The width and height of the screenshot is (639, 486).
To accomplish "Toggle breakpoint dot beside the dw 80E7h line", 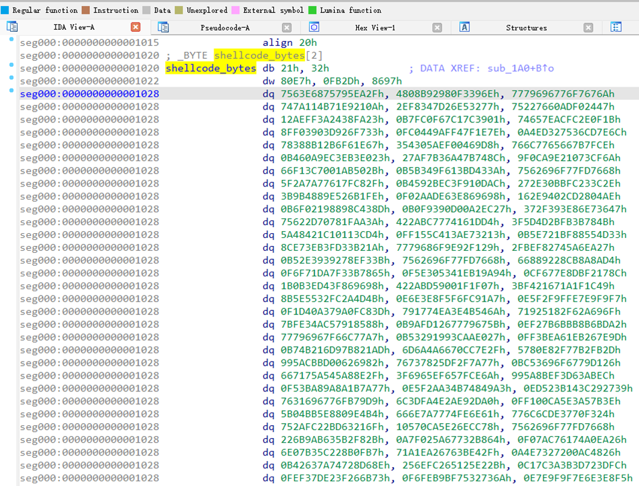I will [11, 78].
